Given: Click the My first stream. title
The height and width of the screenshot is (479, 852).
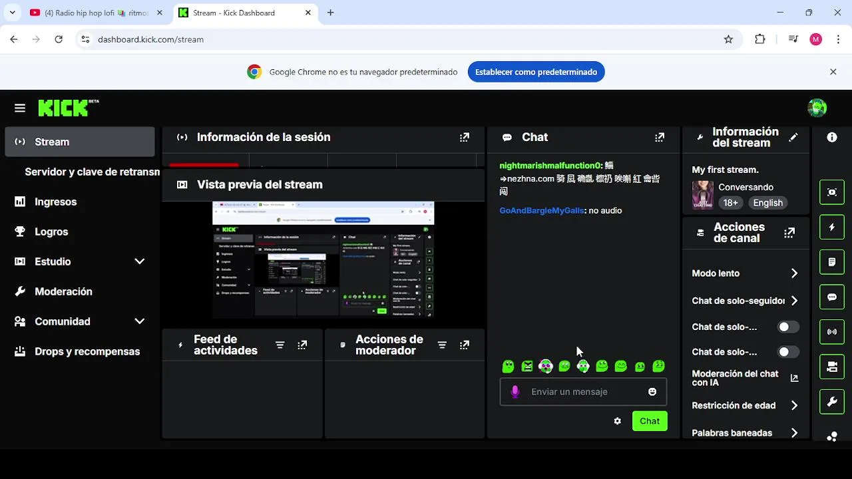Looking at the screenshot, I should pyautogui.click(x=725, y=170).
